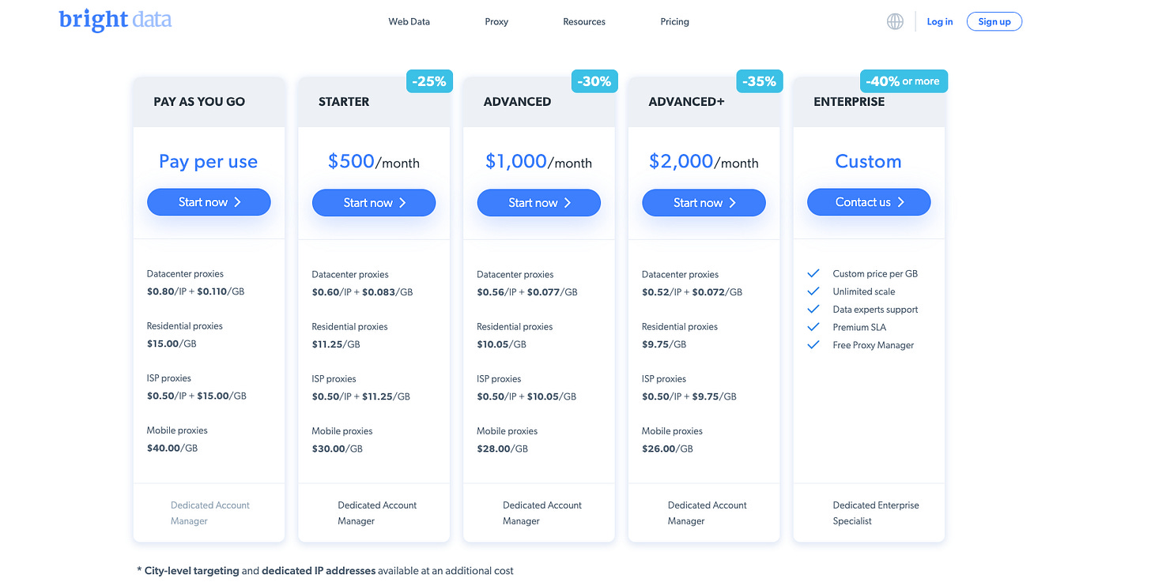Click the Custom price text
Viewport: 1151px width, 582px height.
click(868, 162)
